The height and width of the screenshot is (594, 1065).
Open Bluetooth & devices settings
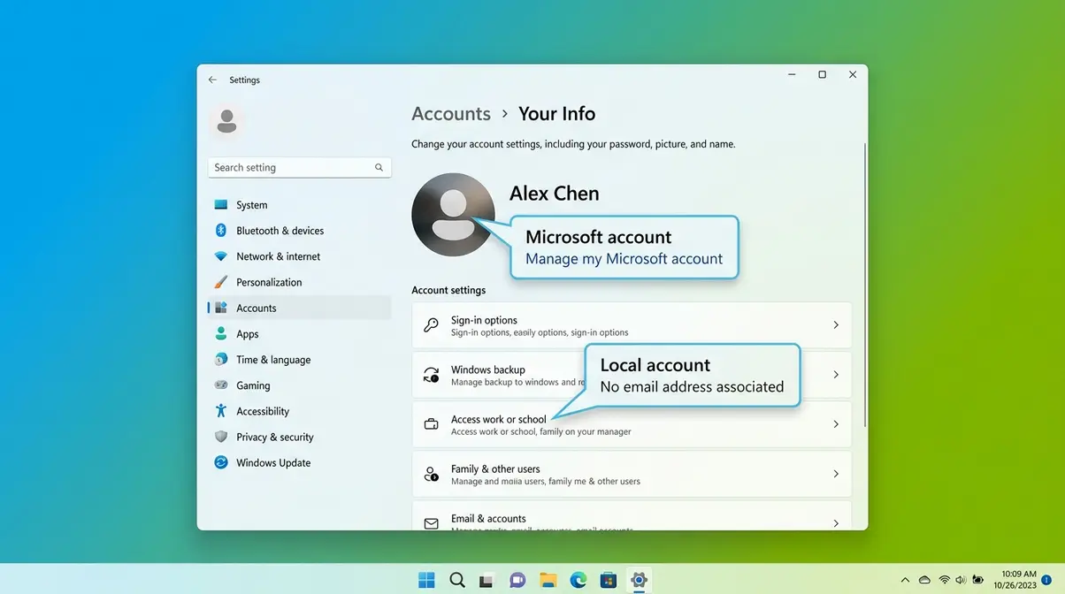point(299,231)
